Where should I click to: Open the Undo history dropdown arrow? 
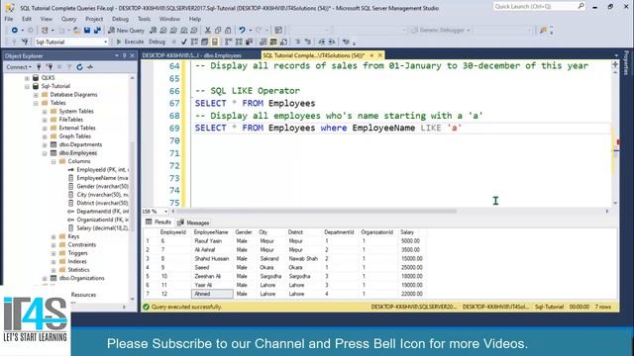(x=251, y=31)
